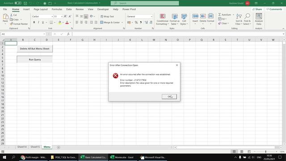
Task: Open the font size dropdown
Action: (62, 17)
